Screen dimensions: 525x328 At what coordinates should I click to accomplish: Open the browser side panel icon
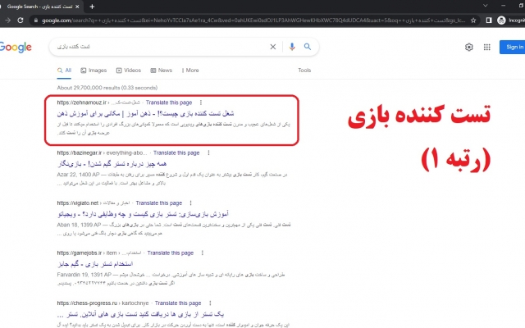coord(489,20)
